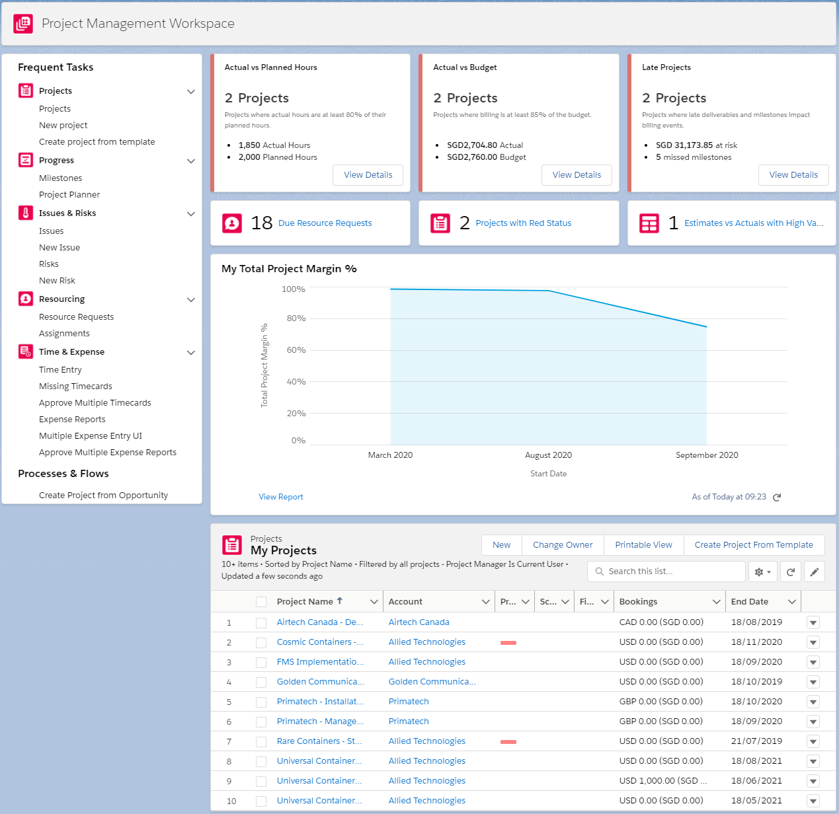Viewport: 839px width, 814px height.
Task: Click the Projects with Red Status icon
Action: point(440,223)
